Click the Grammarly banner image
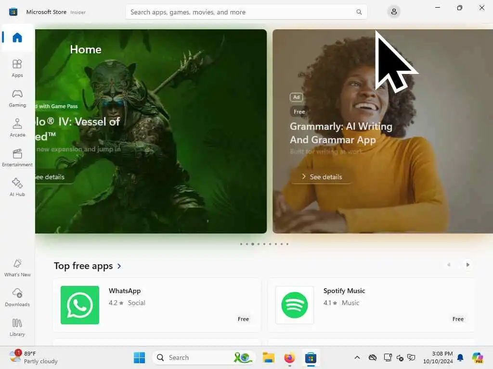Viewport: 493px width, 369px height. pos(383,131)
